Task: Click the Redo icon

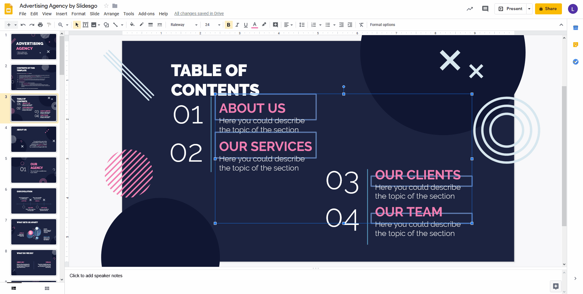Action: point(32,25)
